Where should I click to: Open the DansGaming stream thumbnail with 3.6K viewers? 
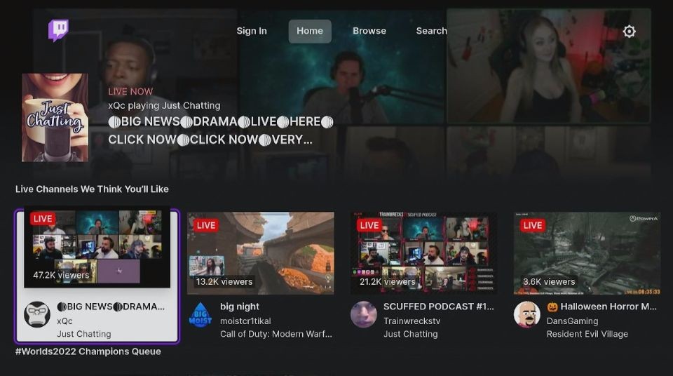[x=587, y=253]
